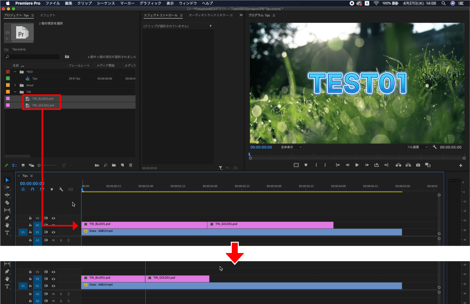
Task: Click the New Item icon in project panel
Action: tap(122, 165)
